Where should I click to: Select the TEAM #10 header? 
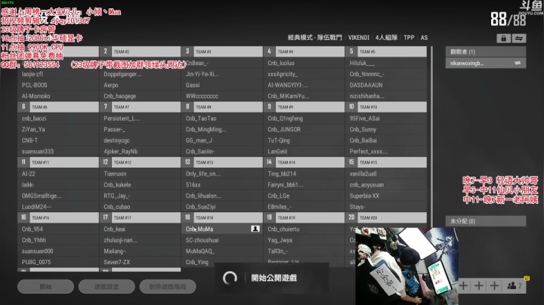386,107
